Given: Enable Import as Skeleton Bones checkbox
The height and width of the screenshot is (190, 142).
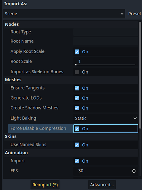Looking at the screenshot, I should pos(77,72).
